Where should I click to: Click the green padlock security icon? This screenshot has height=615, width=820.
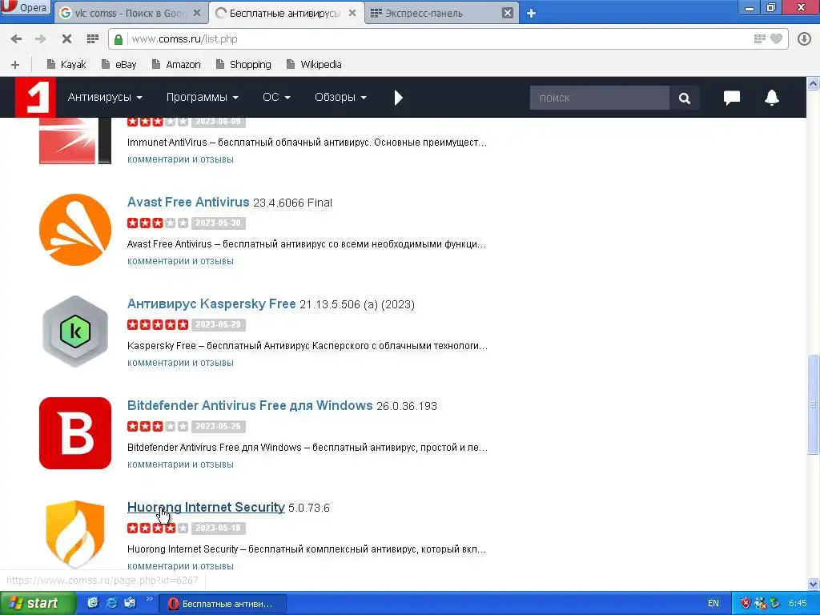[119, 39]
